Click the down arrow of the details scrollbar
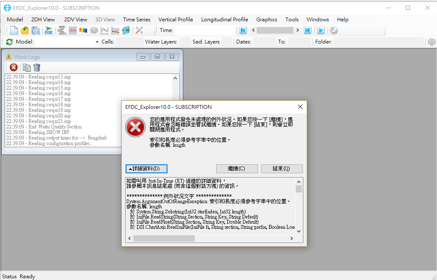This screenshot has width=437, height=280. pyautogui.click(x=299, y=231)
